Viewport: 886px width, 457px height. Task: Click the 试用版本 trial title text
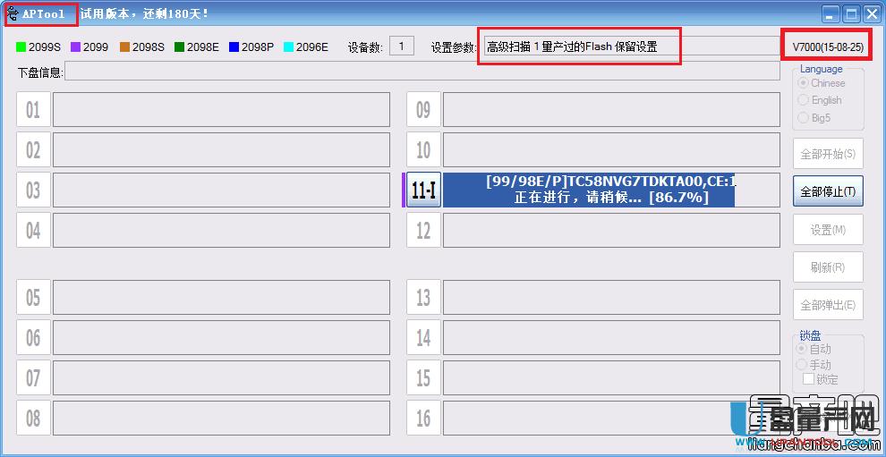pos(145,13)
